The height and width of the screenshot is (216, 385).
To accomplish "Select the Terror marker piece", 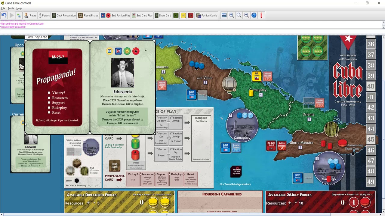I will click(x=237, y=171).
